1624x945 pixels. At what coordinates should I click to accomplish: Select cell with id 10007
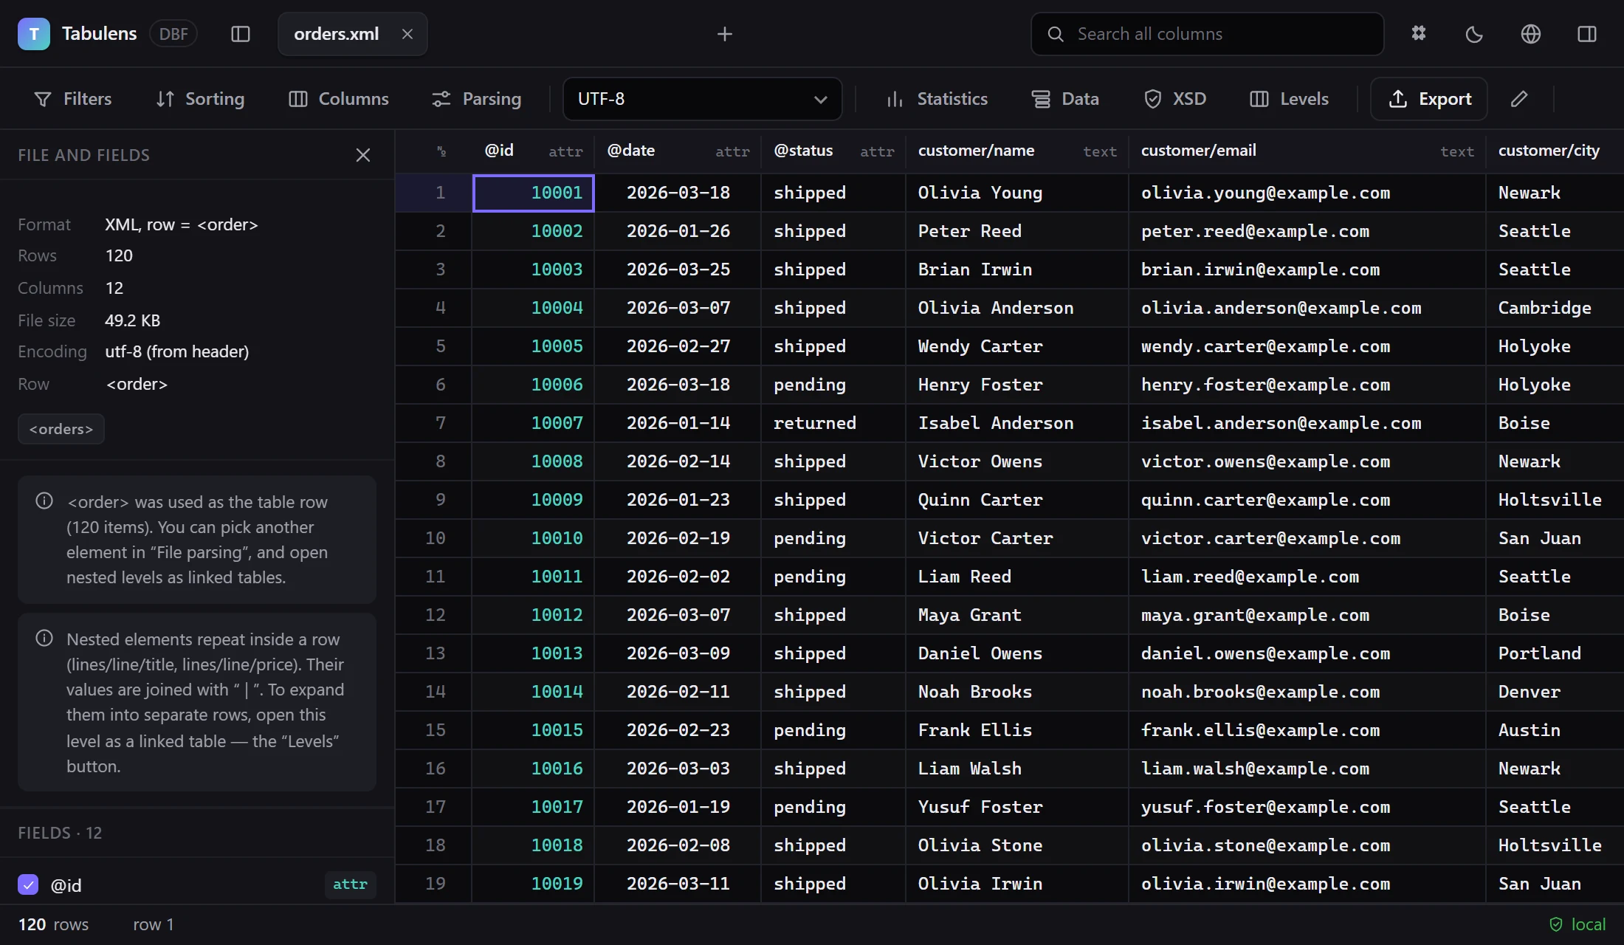(x=533, y=423)
